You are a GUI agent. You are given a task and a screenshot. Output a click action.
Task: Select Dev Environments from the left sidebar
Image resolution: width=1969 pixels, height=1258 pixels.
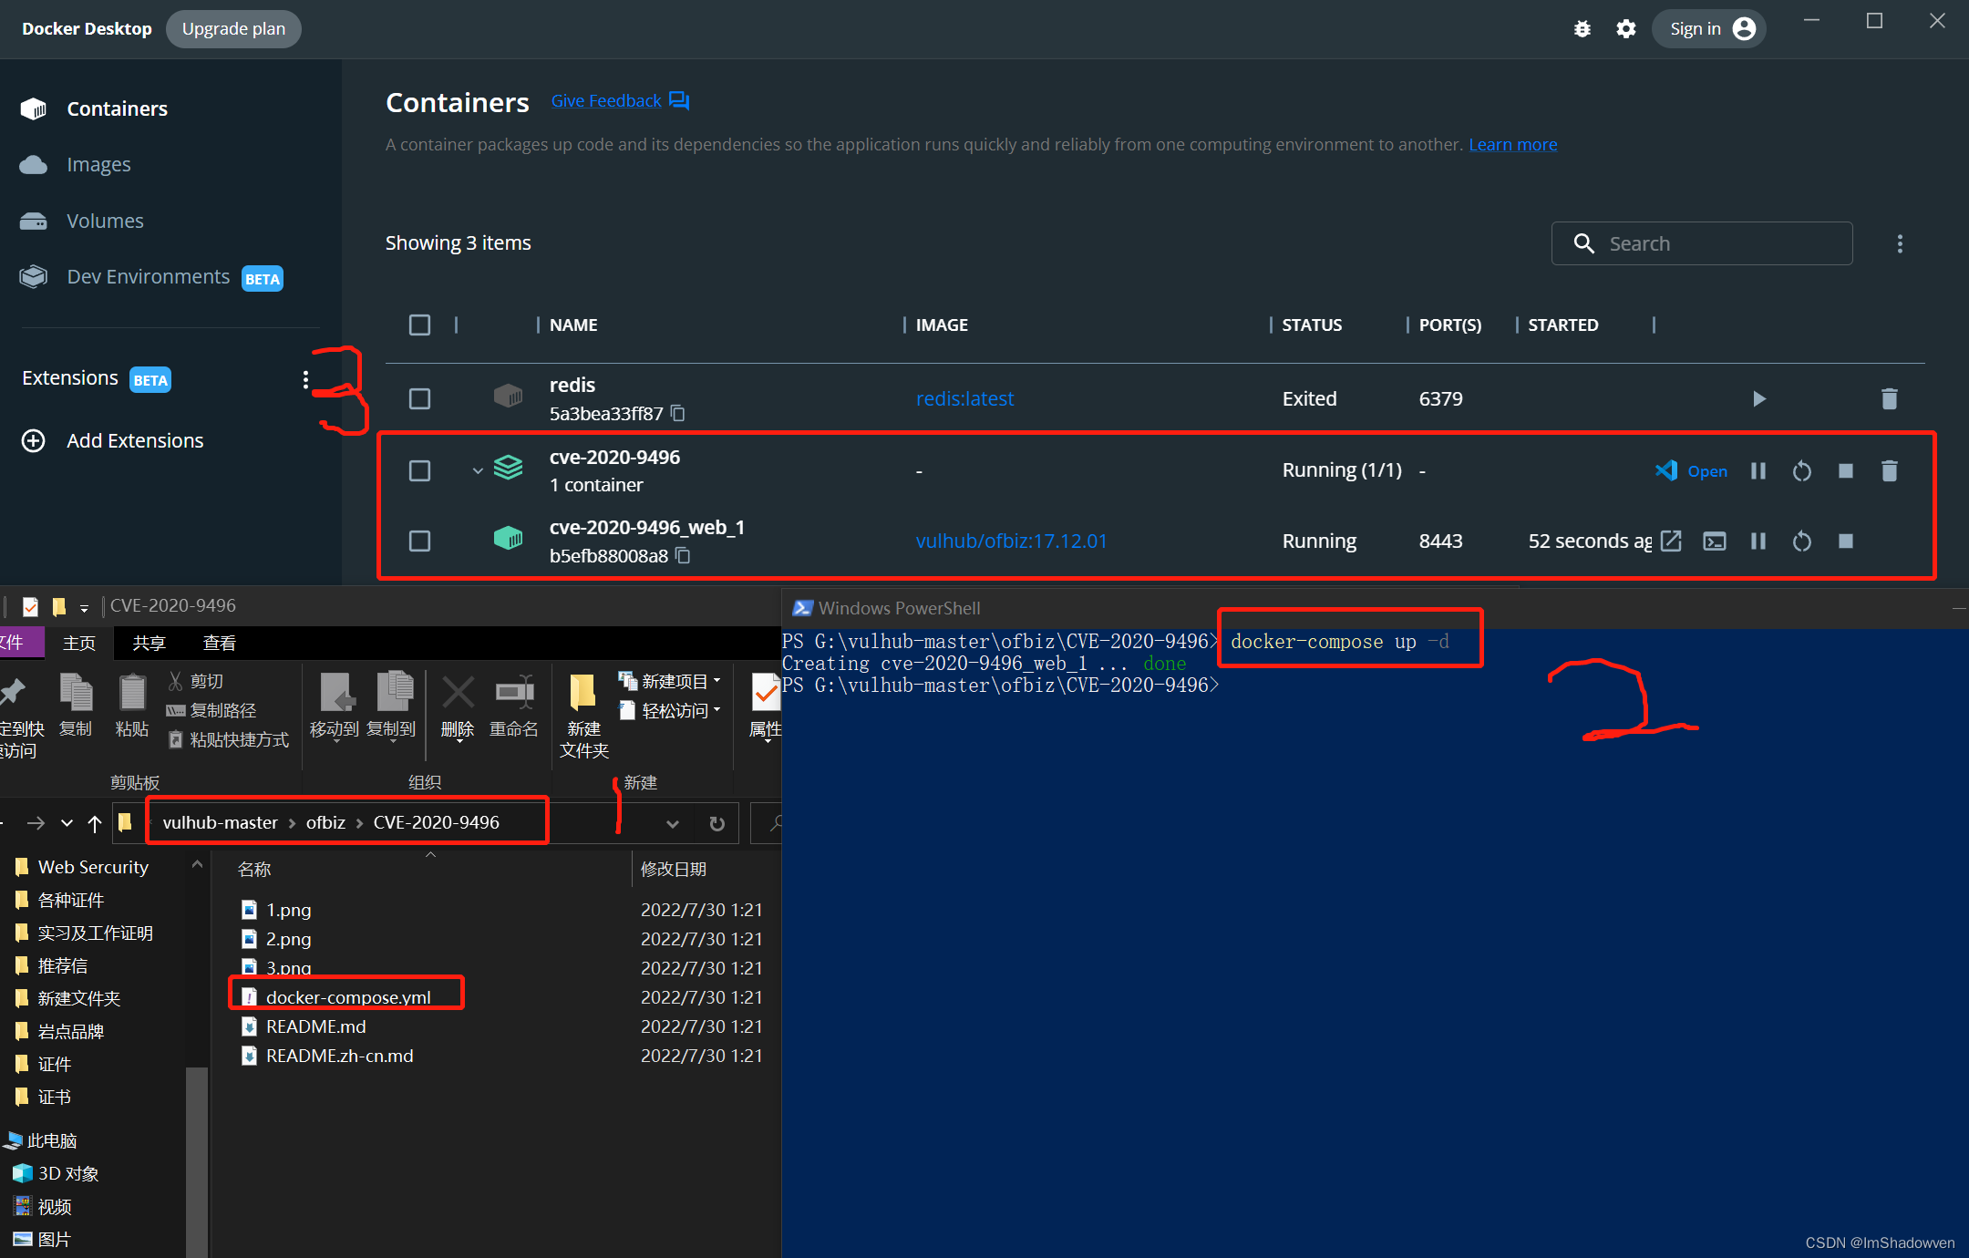[x=149, y=275]
